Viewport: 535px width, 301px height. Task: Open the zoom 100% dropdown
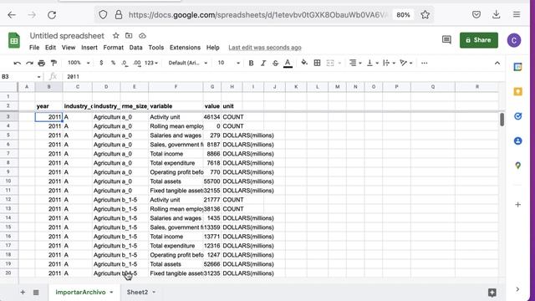click(79, 63)
